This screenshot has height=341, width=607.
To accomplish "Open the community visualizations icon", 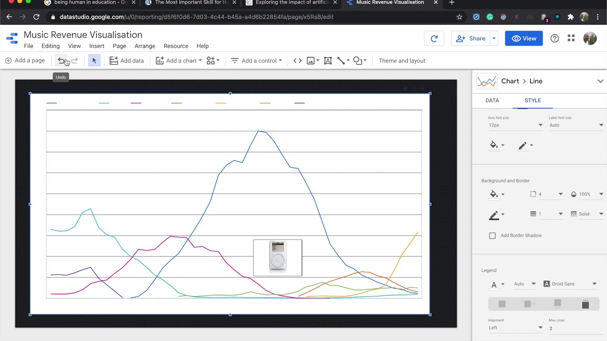I will point(213,61).
